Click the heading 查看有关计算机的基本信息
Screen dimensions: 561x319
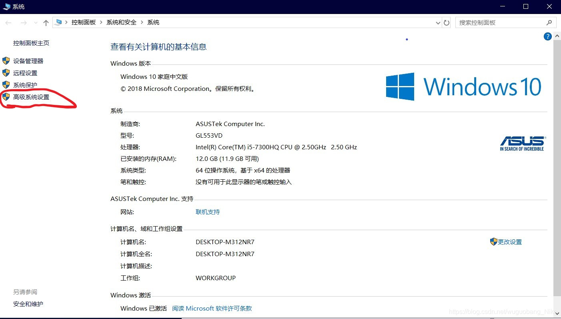click(158, 47)
